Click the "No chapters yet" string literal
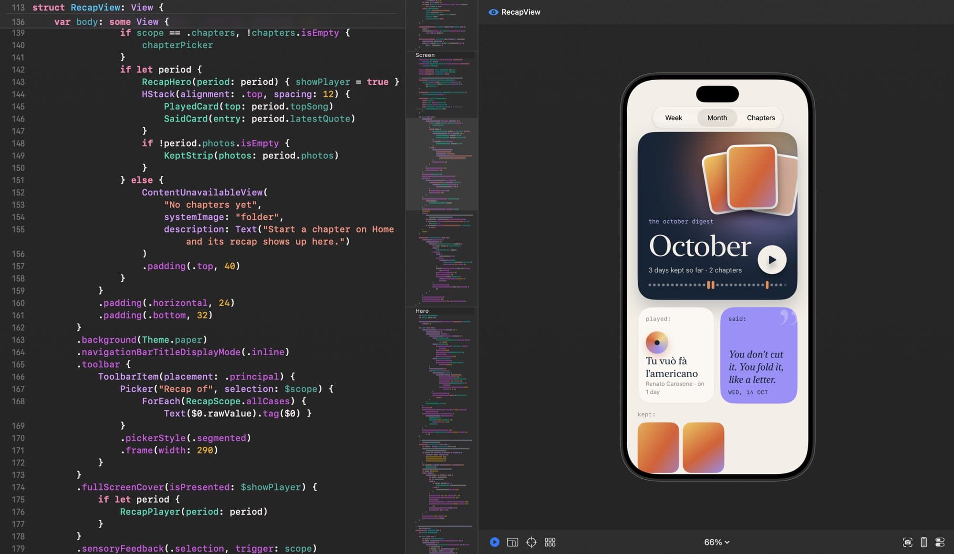Screen dimensions: 954x554 coord(210,205)
